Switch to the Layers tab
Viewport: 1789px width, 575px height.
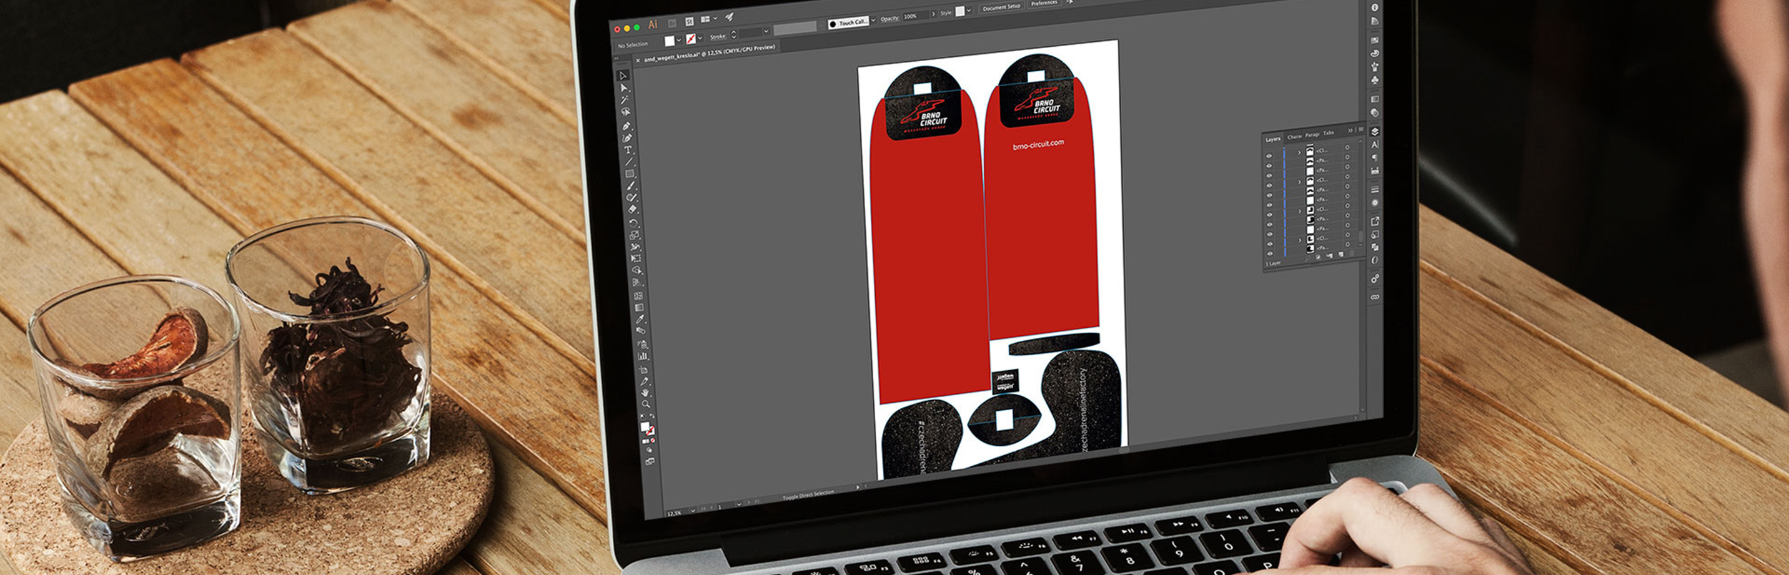coord(1274,140)
